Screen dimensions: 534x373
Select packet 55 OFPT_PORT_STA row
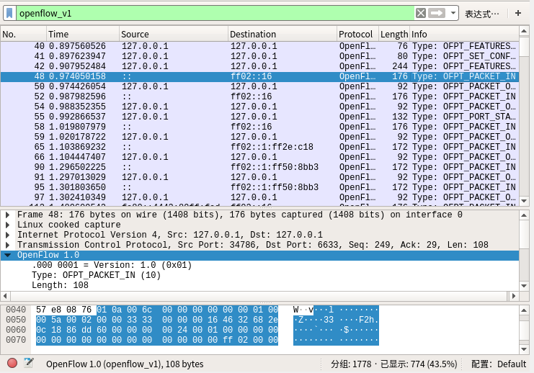tap(259, 117)
